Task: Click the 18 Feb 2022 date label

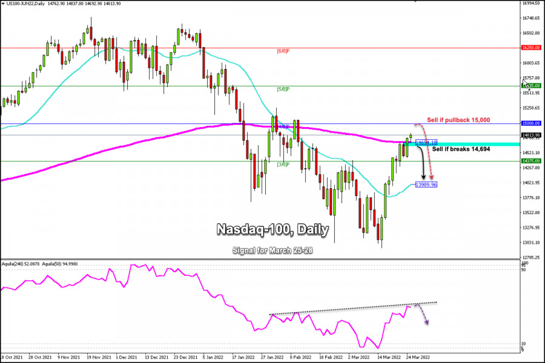Action: tap(331, 357)
